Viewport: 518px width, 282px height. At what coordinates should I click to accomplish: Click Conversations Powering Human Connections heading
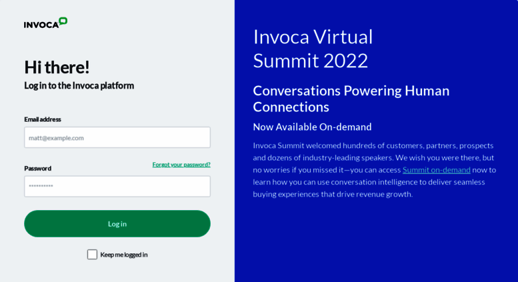pyautogui.click(x=351, y=99)
